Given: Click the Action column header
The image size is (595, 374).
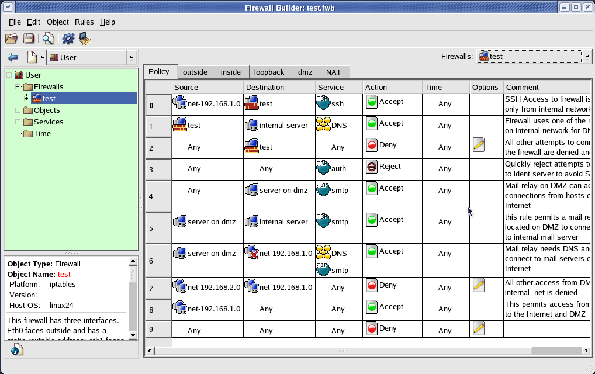Looking at the screenshot, I should [393, 87].
